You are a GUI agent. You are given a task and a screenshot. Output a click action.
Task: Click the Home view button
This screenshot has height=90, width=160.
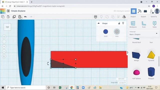4,37
